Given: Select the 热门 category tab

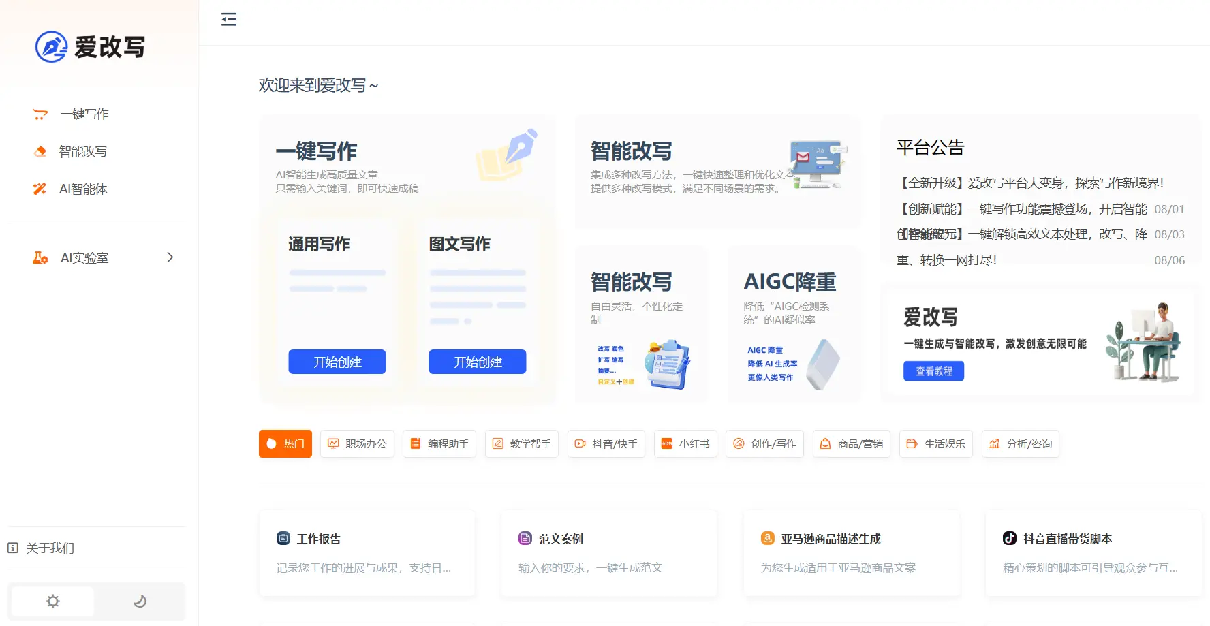Looking at the screenshot, I should click(x=285, y=444).
